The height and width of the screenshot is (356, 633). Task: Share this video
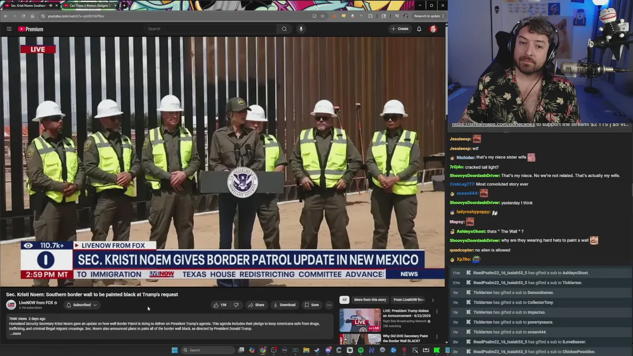(x=256, y=305)
